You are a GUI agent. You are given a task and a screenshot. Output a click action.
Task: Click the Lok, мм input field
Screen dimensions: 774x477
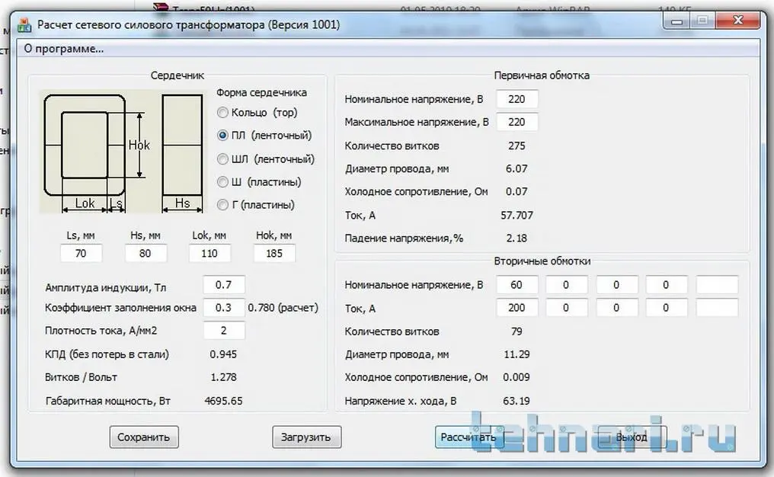[209, 253]
